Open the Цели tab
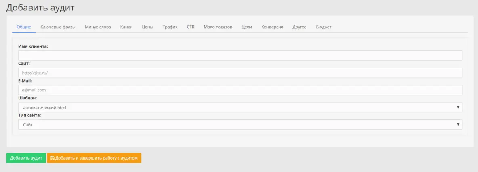This screenshot has height=172, width=478. tap(247, 27)
